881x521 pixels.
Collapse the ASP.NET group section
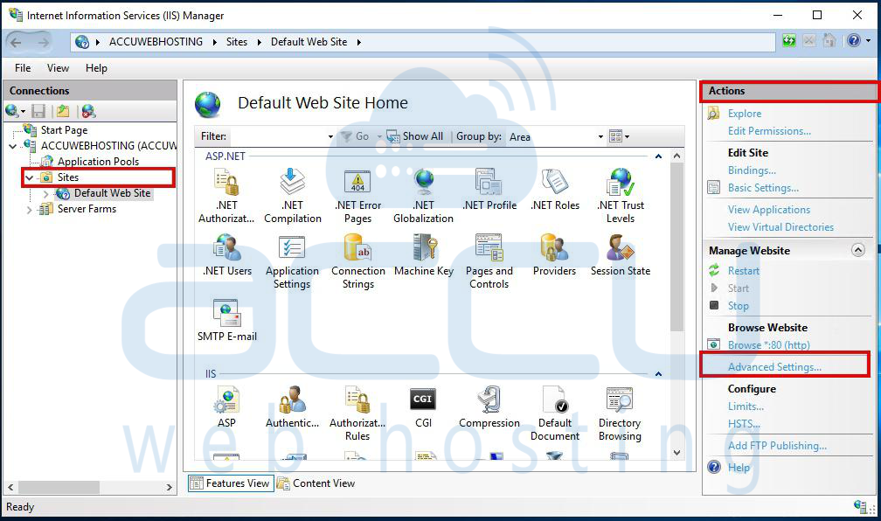click(x=658, y=156)
